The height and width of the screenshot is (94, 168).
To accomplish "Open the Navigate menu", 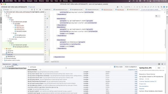I will (x=30, y=1).
